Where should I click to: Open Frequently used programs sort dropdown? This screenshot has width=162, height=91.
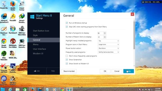[108, 52]
